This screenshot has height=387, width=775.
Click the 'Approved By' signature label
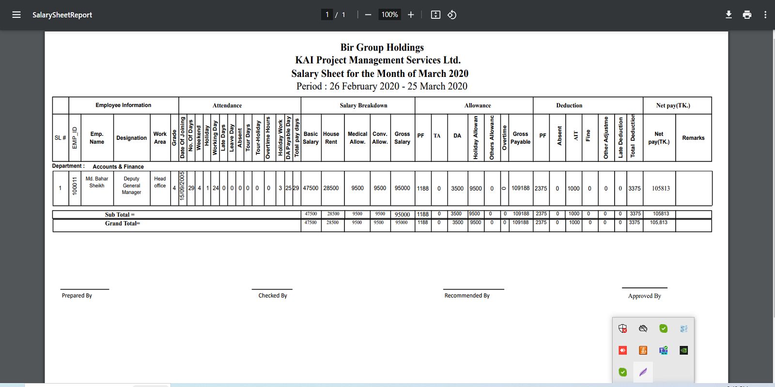tap(645, 296)
